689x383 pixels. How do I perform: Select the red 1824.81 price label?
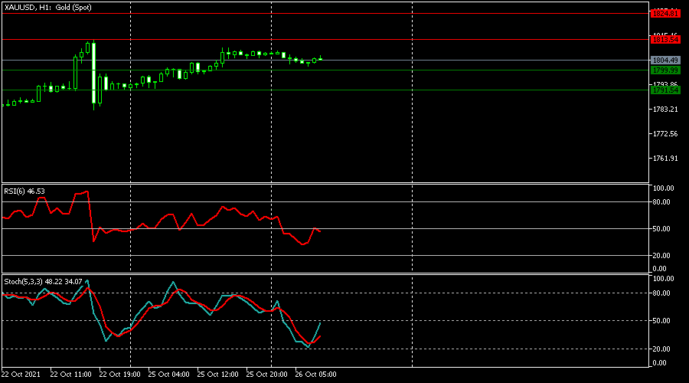point(665,14)
